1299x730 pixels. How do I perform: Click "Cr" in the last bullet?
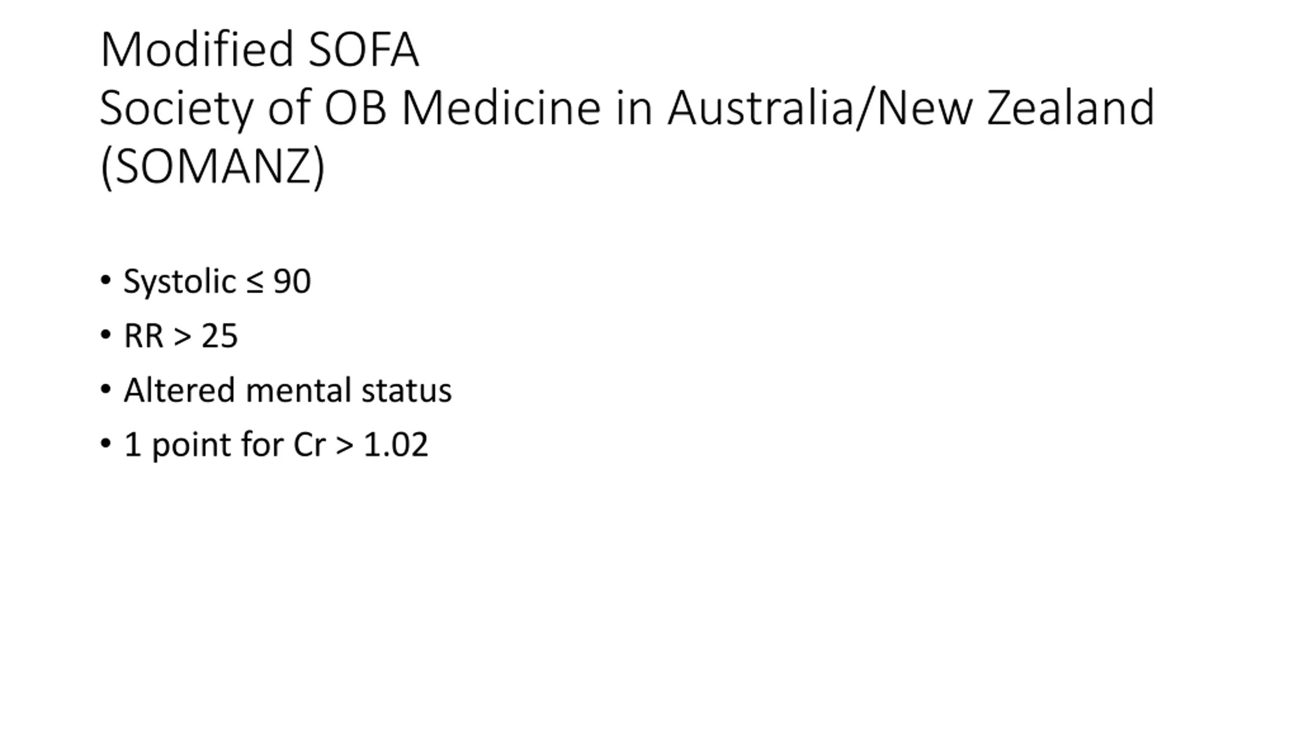[x=309, y=445]
